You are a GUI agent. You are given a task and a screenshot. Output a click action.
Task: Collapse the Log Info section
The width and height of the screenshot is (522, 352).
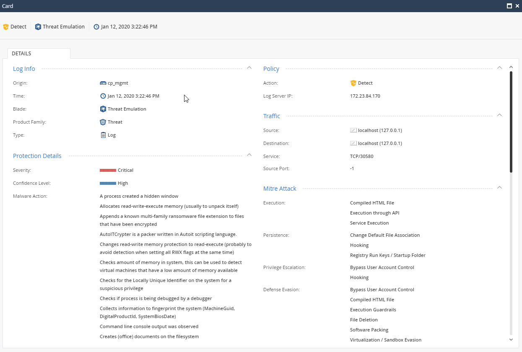point(249,67)
